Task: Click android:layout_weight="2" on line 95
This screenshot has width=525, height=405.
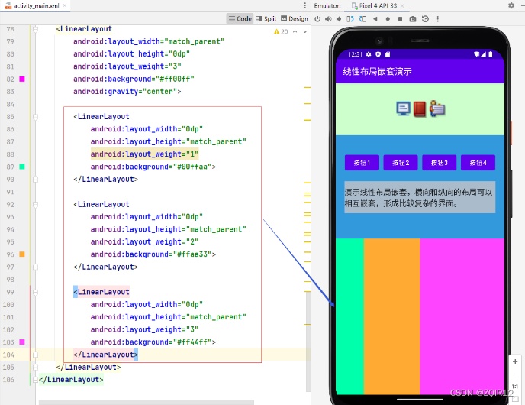Action: click(144, 242)
